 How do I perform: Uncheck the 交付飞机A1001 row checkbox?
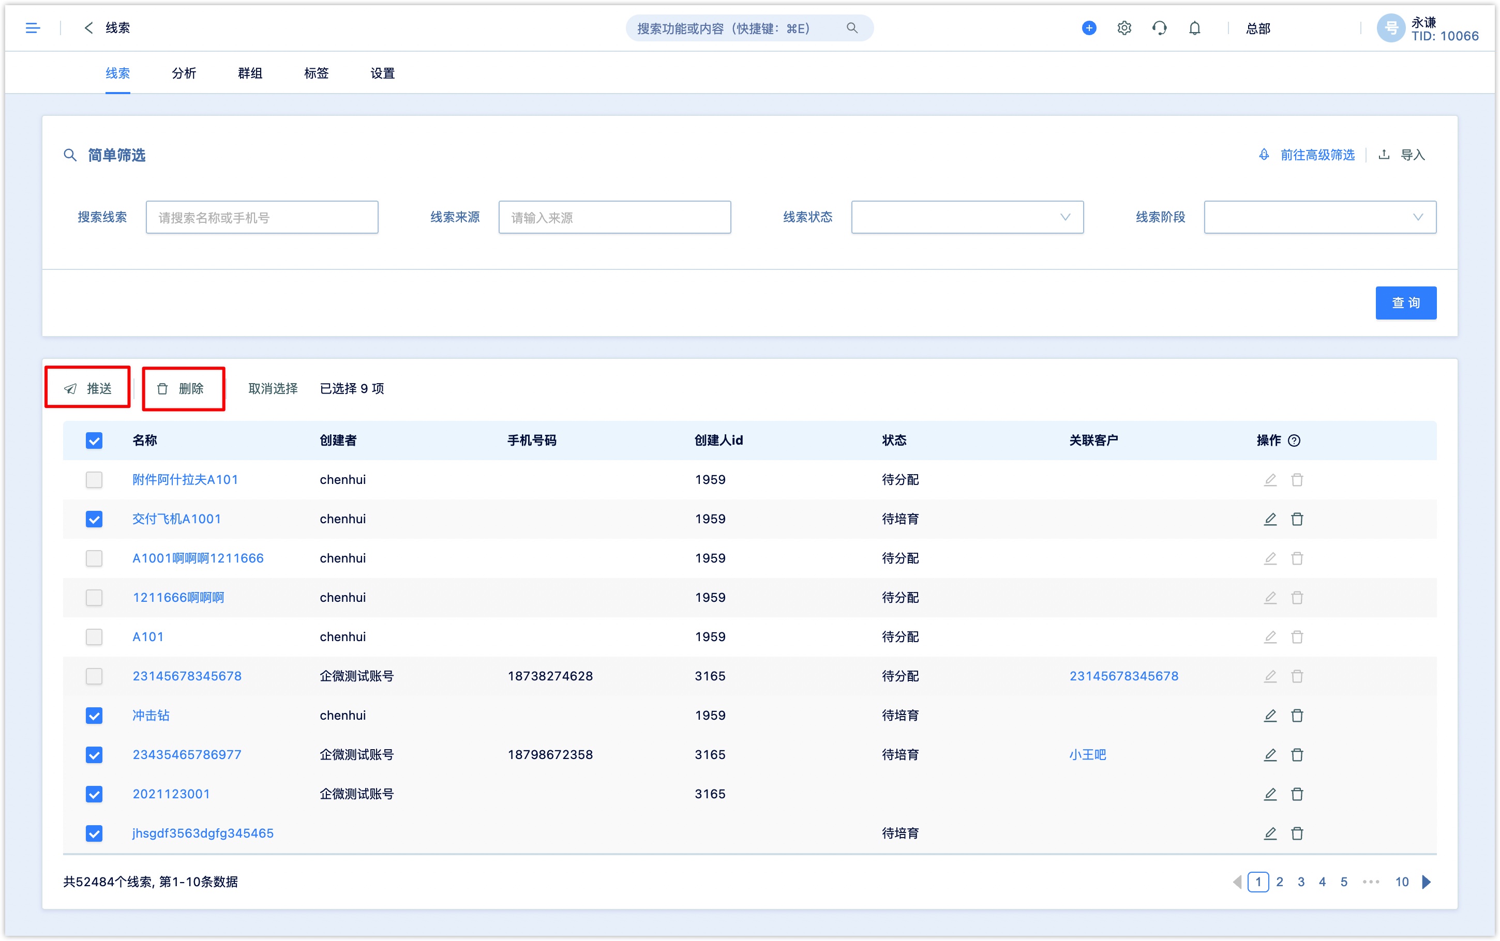[94, 519]
